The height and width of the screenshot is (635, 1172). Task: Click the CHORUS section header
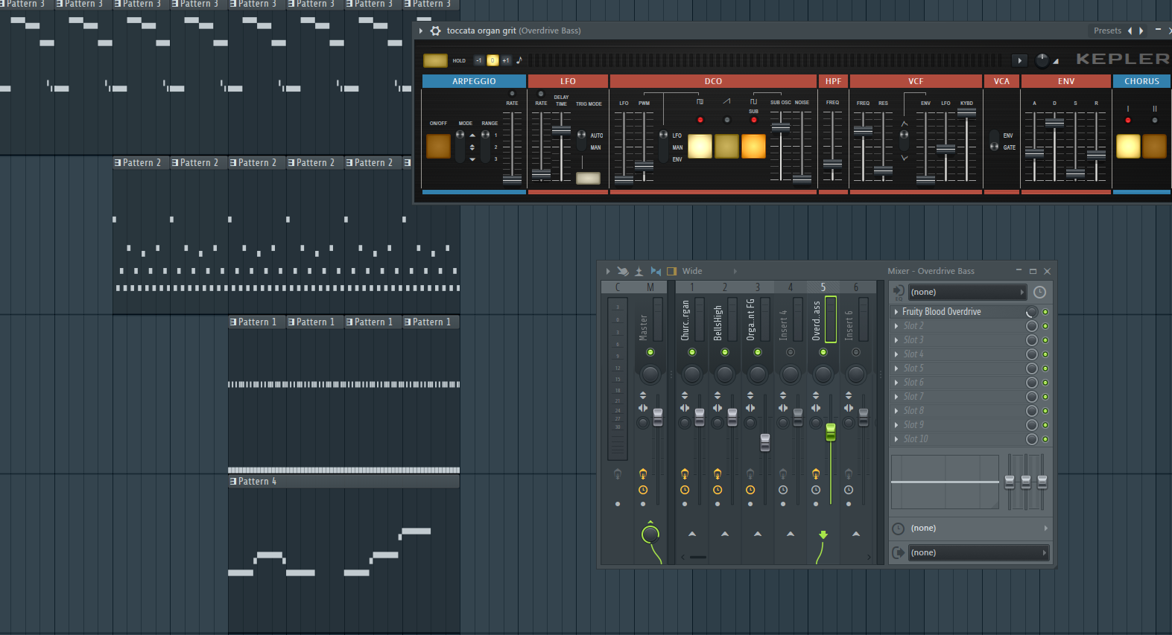click(x=1141, y=81)
